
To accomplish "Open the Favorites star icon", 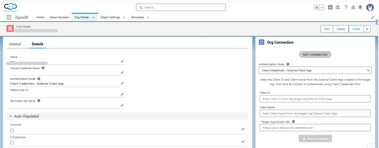I will click(x=317, y=8).
